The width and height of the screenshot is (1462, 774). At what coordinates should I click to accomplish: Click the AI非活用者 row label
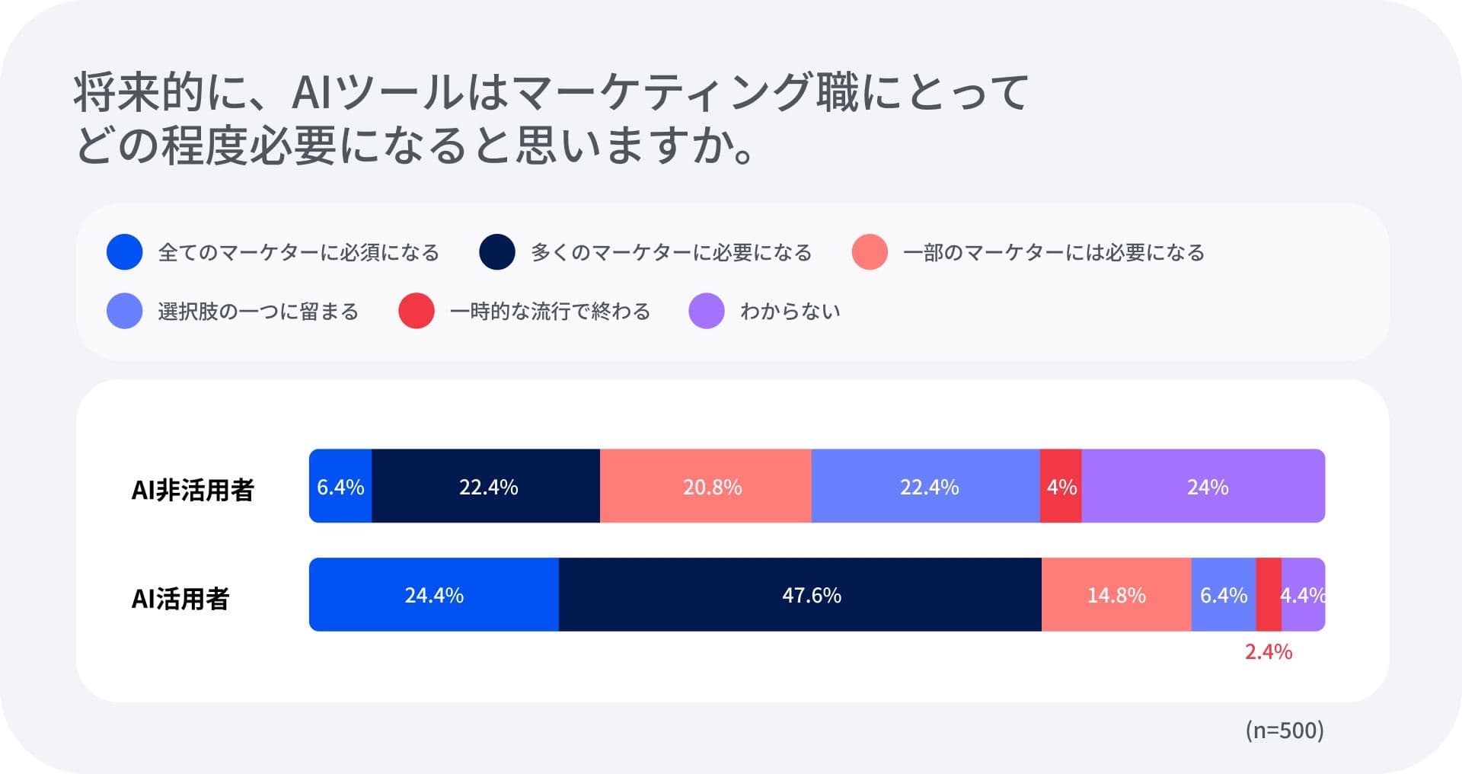pos(193,490)
